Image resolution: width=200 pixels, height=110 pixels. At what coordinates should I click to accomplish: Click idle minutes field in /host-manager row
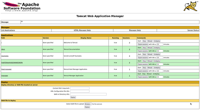(x=160, y=71)
